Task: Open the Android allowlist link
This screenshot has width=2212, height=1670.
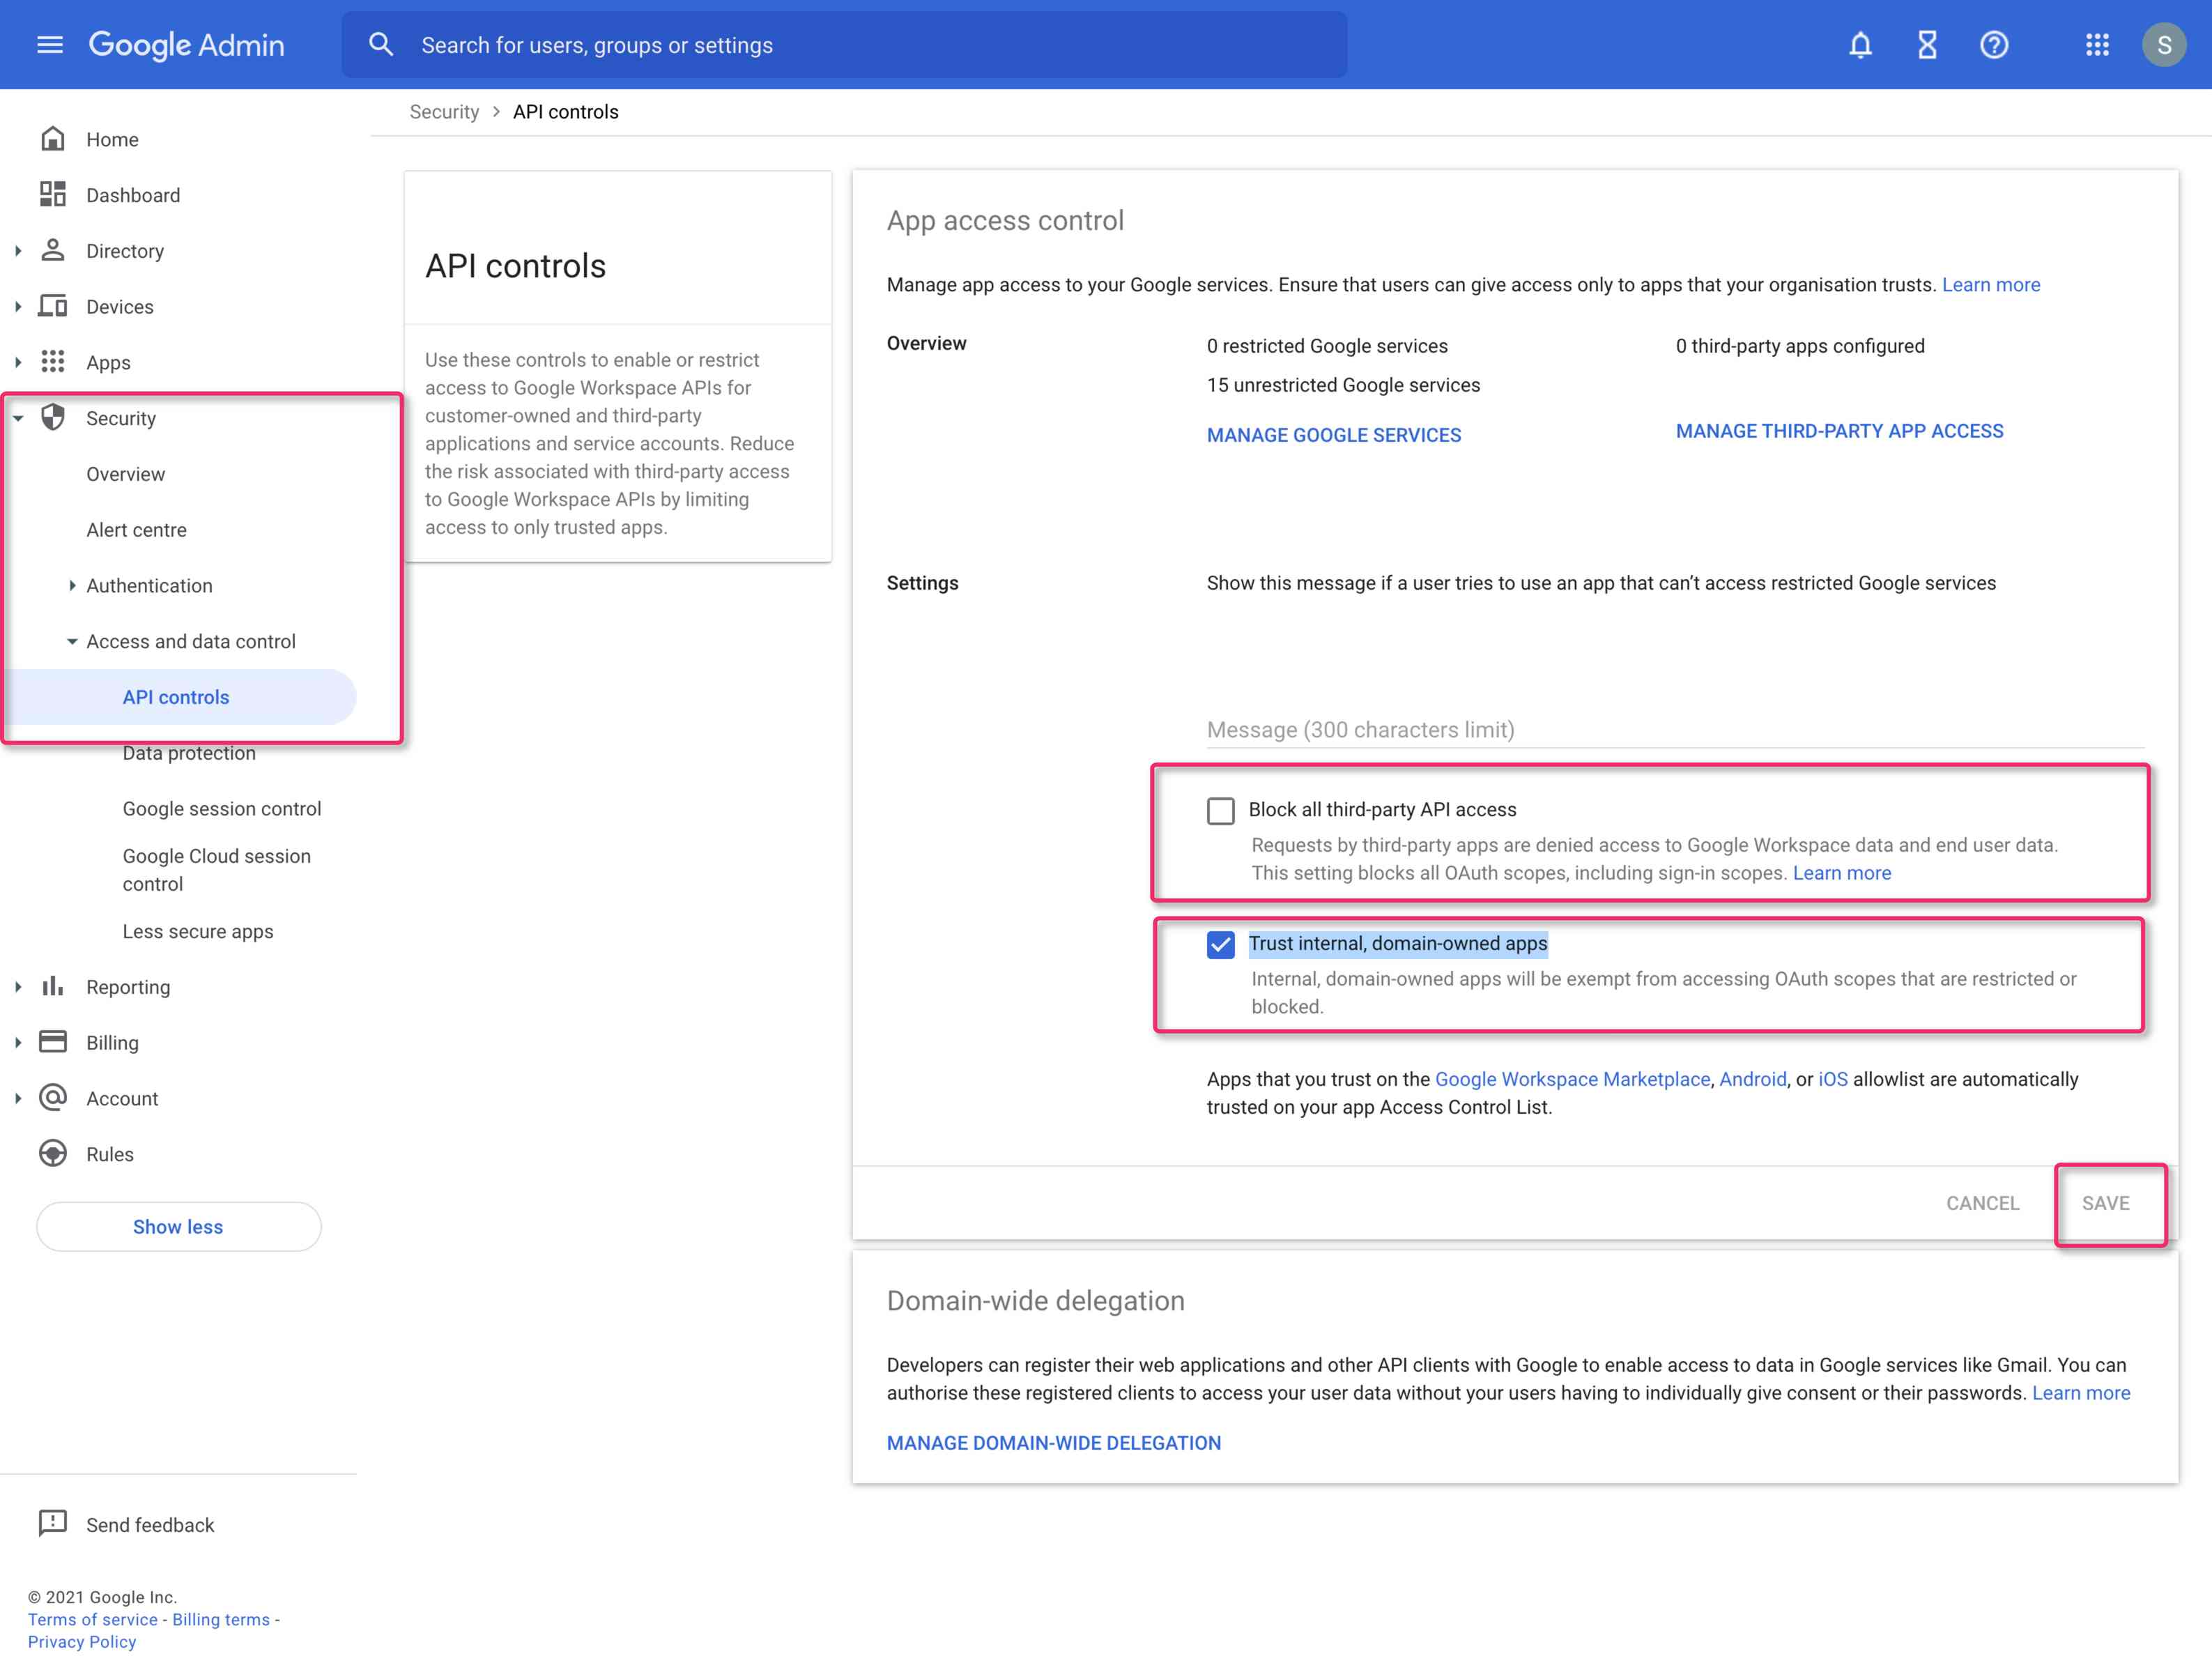Action: click(1752, 1079)
